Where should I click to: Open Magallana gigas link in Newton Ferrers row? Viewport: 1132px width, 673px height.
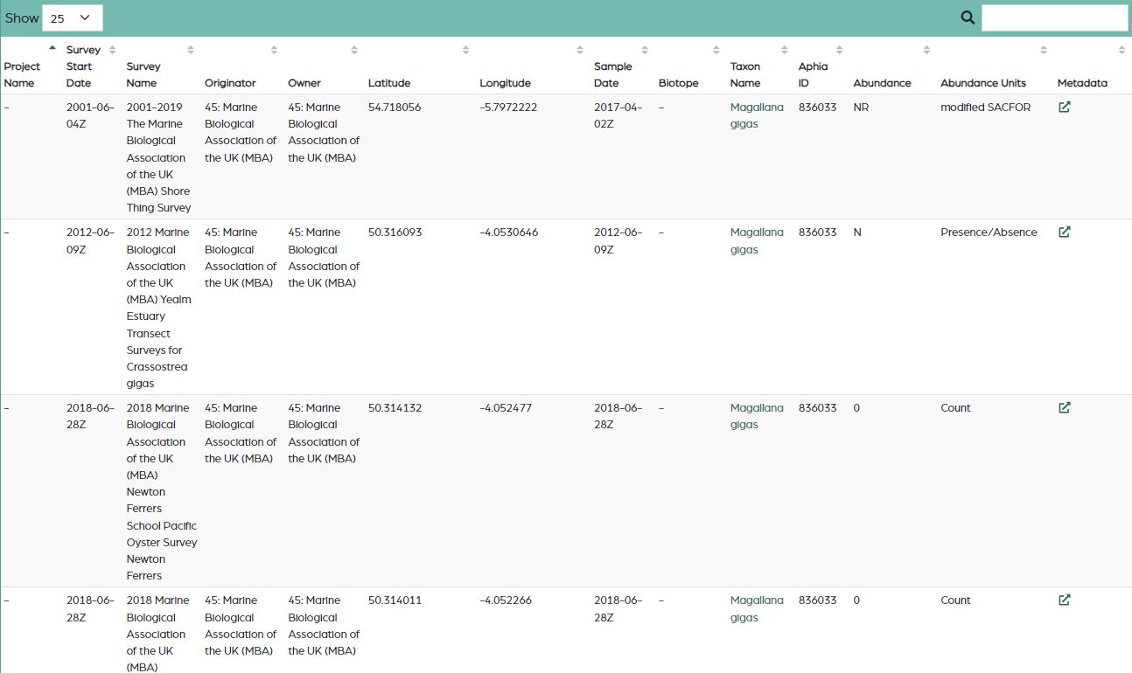[x=757, y=416]
